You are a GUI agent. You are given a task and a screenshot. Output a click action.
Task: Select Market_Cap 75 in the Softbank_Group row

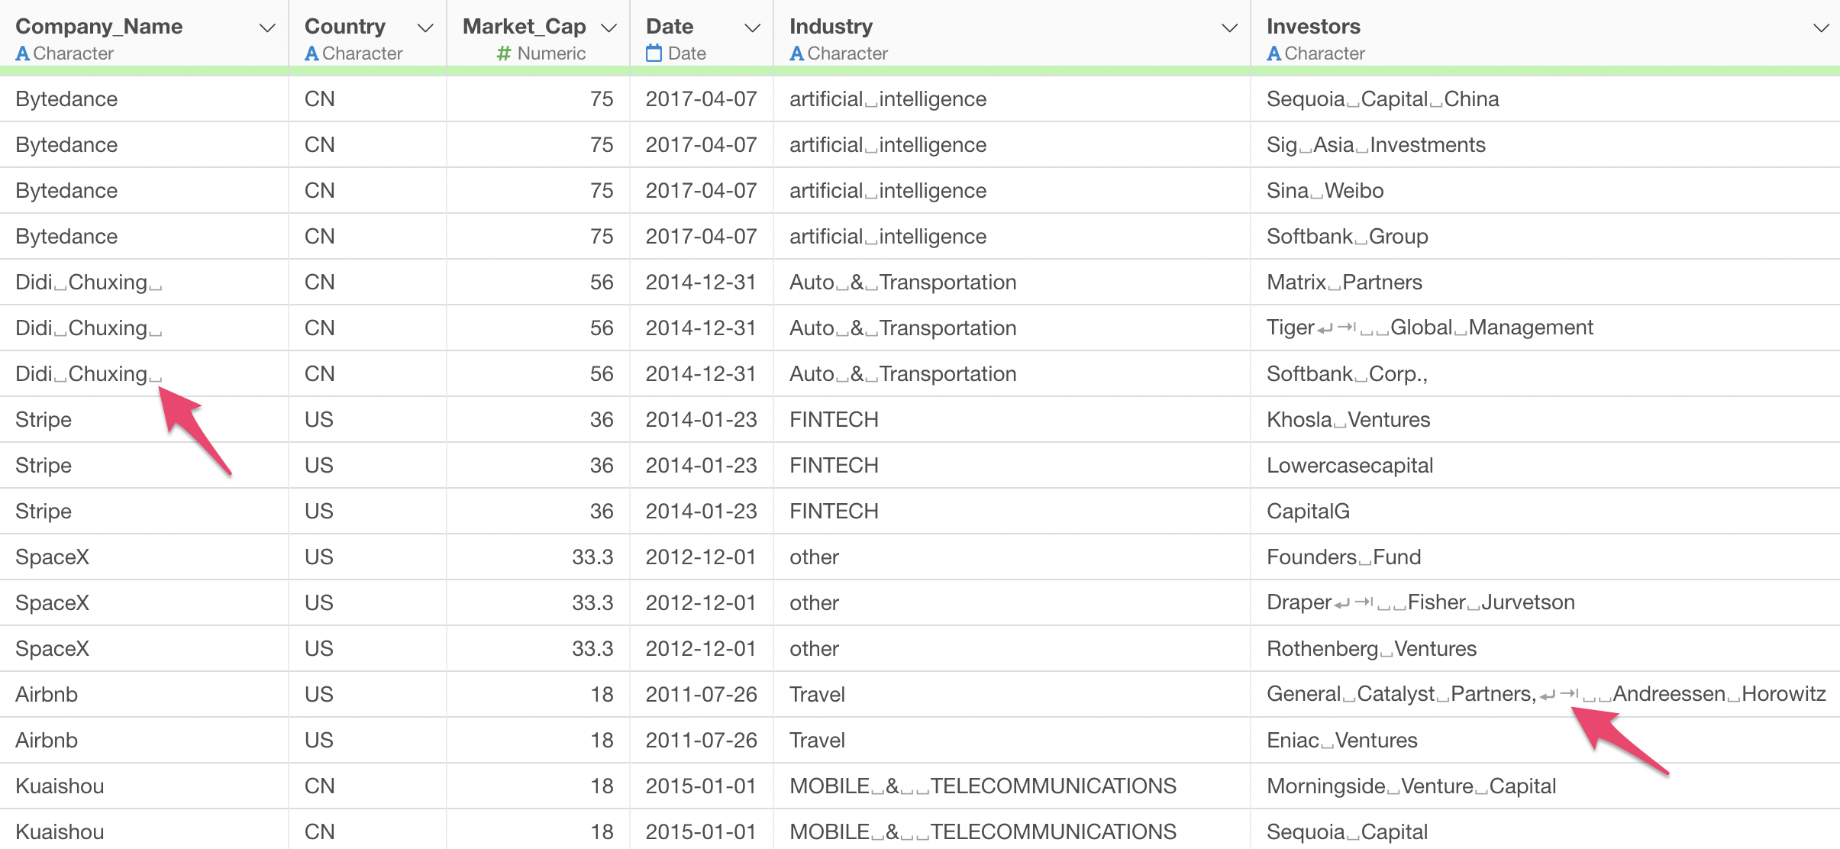(x=538, y=237)
